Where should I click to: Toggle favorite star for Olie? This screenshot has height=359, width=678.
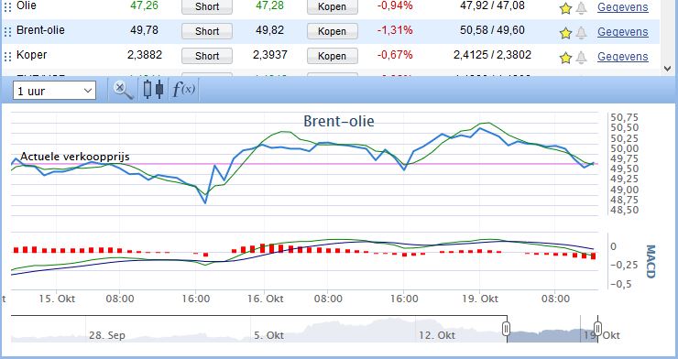[x=565, y=7]
